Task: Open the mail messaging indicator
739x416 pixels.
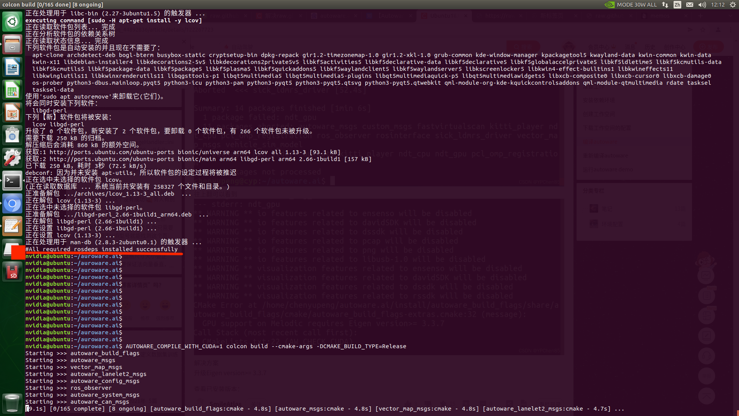Action: (x=690, y=5)
